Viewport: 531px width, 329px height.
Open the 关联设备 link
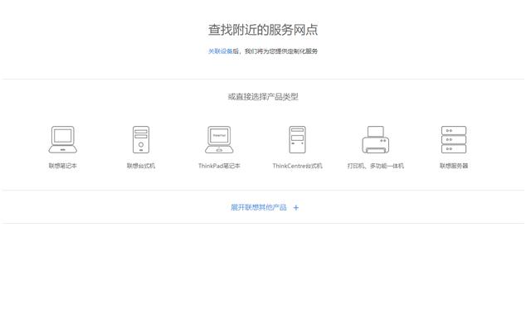tap(220, 51)
